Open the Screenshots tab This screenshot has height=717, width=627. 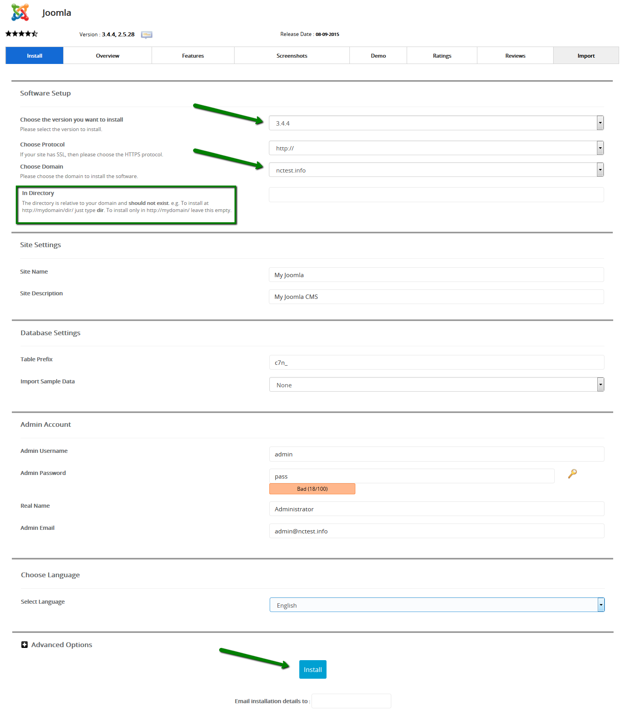pyautogui.click(x=292, y=56)
